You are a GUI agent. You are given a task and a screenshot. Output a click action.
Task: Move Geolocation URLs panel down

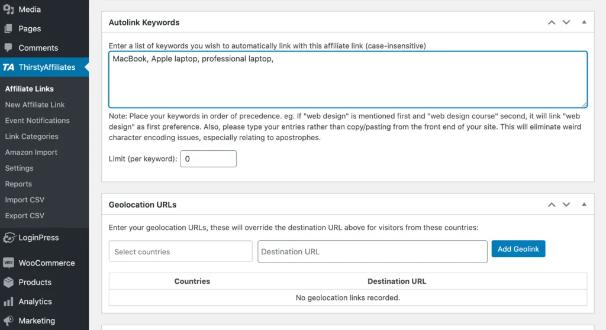point(566,205)
